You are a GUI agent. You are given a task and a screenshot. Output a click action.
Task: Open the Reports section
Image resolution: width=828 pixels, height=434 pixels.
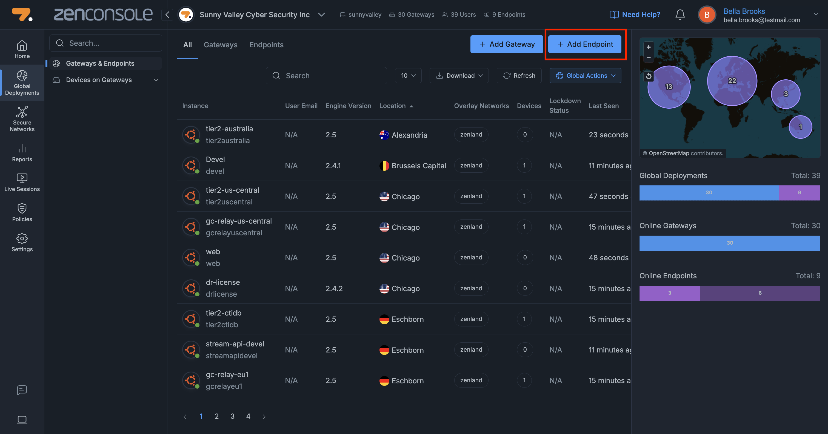22,153
